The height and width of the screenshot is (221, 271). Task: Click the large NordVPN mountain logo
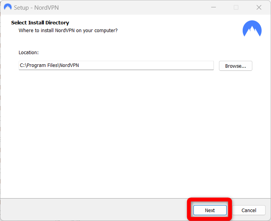[252, 29]
